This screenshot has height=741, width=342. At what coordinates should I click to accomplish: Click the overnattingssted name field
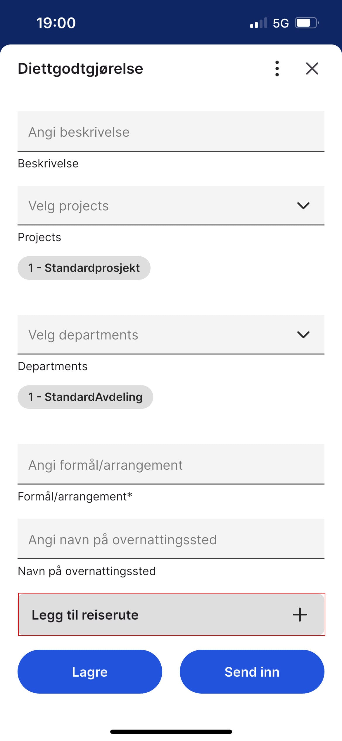pos(146,539)
